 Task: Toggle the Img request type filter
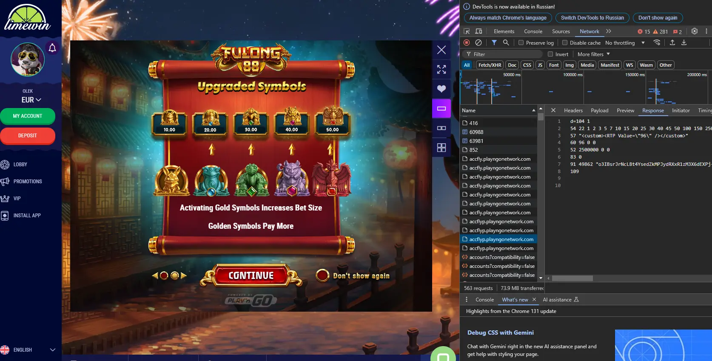click(570, 65)
